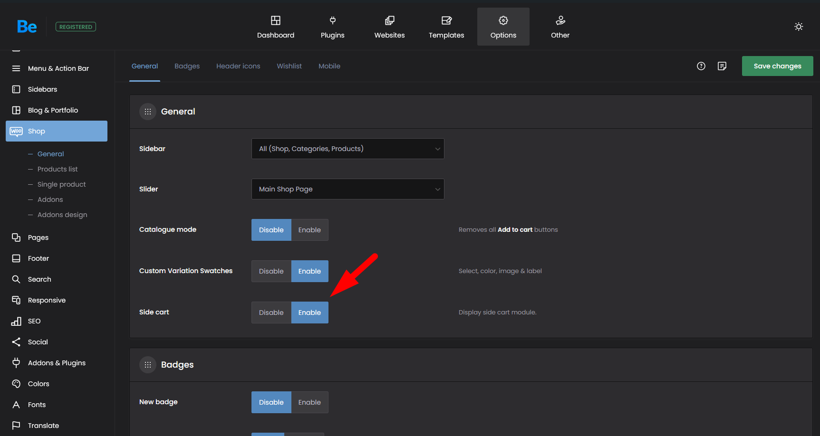Toggle light mode sun icon

[x=799, y=27]
